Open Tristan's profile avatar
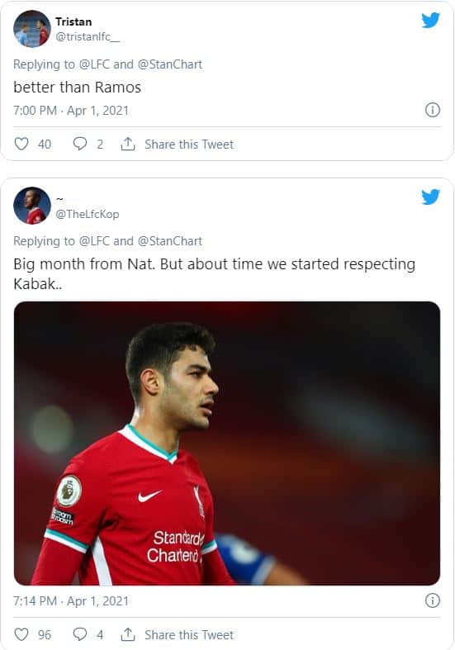 tap(32, 29)
